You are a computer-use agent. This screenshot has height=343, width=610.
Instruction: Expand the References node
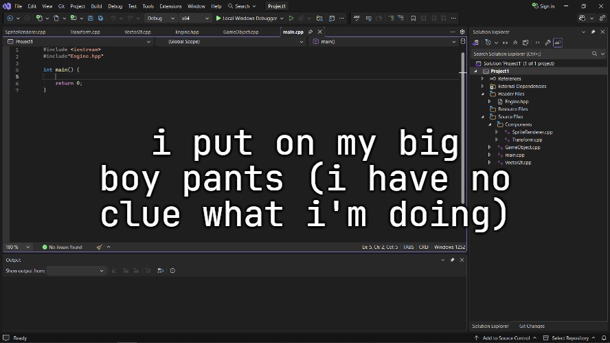pyautogui.click(x=482, y=78)
